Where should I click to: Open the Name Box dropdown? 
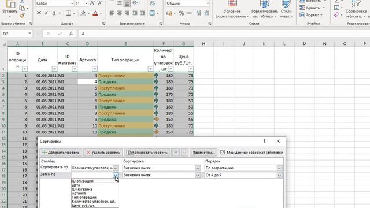pos(29,34)
